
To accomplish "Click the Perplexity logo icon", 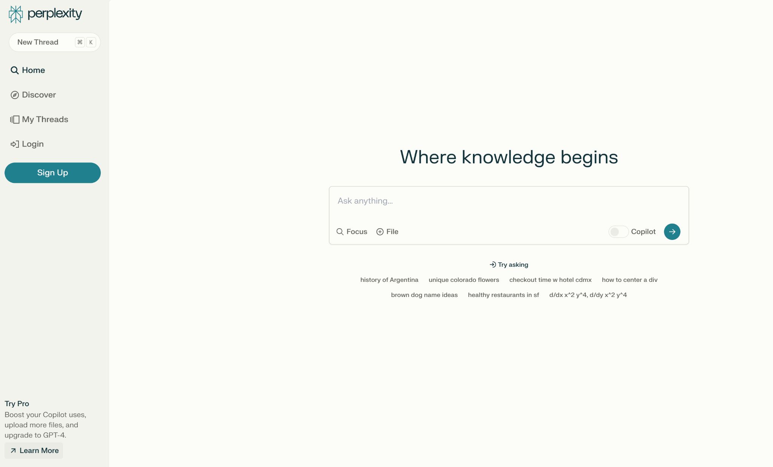I will pos(15,14).
